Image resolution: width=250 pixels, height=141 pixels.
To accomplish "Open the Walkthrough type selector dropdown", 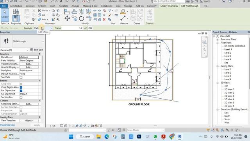I will (x=43, y=41).
